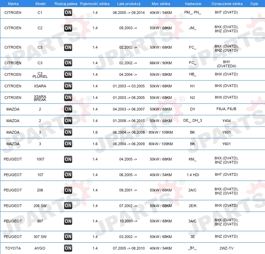Image resolution: width=265 pixels, height=254 pixels.
Task: Select production start 09.2003 -> cell
Action: 128,28
